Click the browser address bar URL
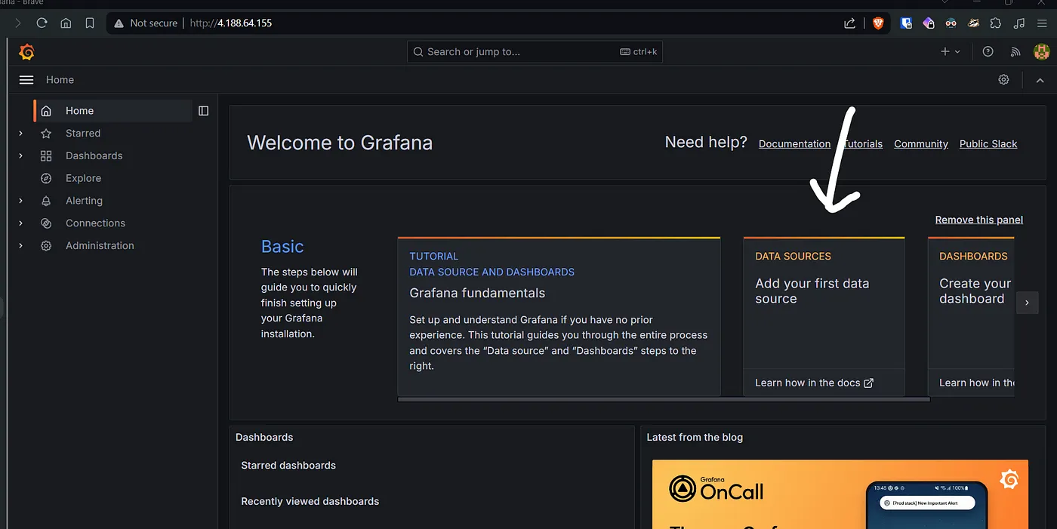Screen dimensions: 1057x529 [231, 23]
